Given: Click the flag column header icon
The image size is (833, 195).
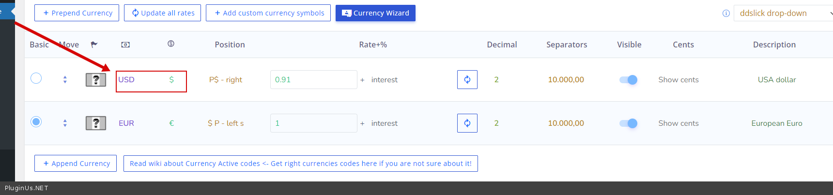Looking at the screenshot, I should tap(94, 45).
